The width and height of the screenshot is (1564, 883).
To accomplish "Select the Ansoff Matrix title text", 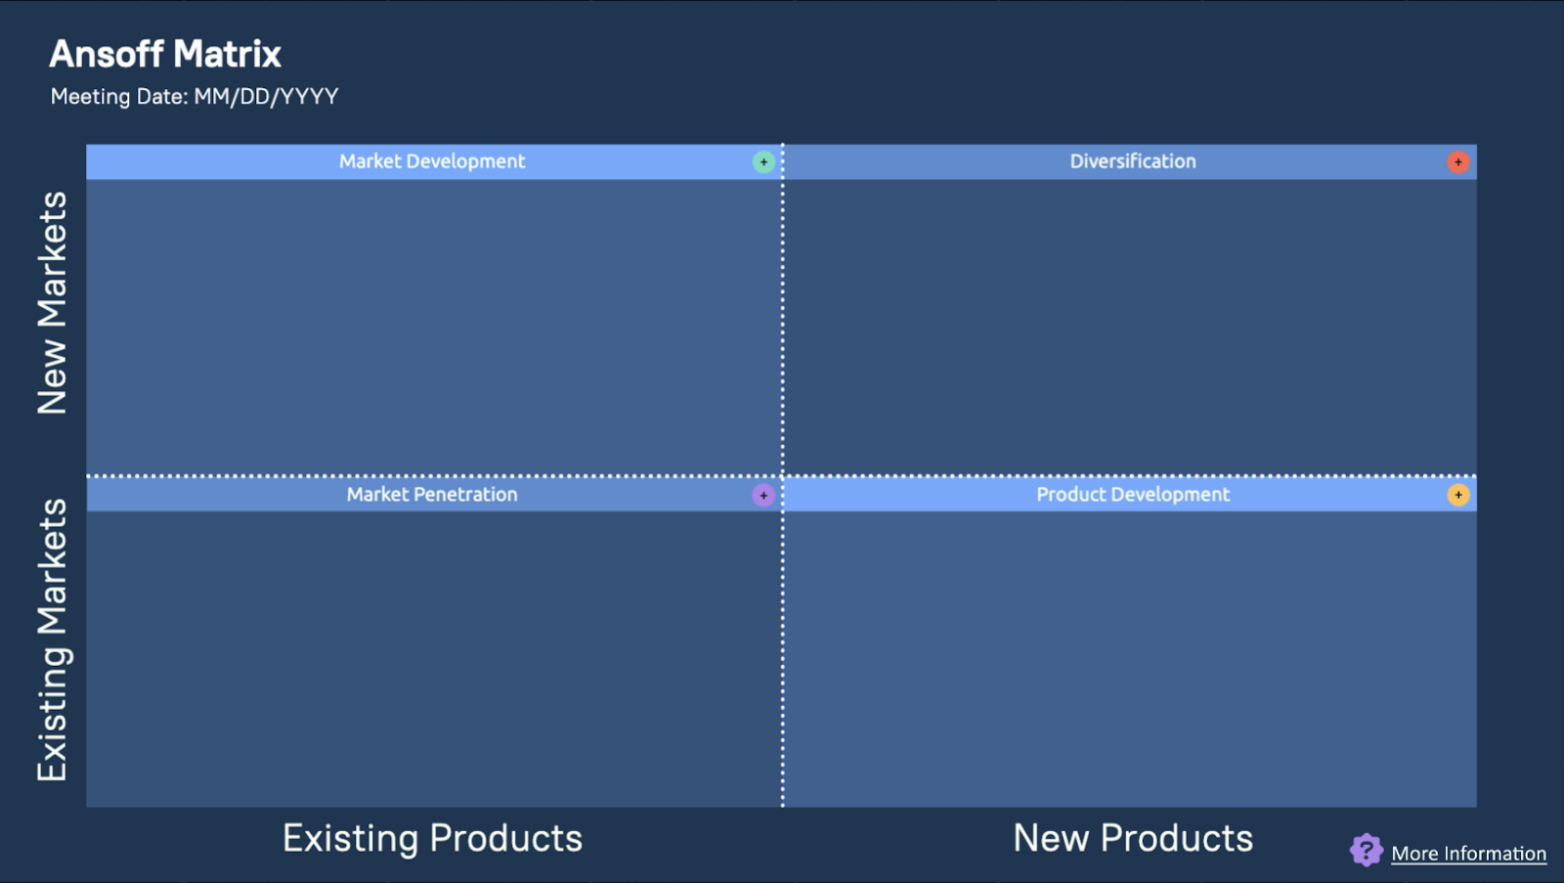I will click(165, 55).
